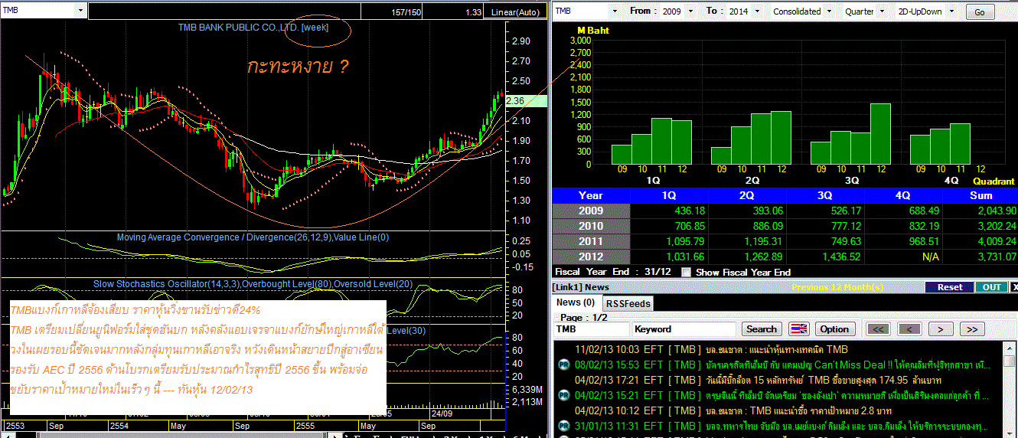Click the 4Q column header
This screenshot has width=1018, height=438.
click(902, 195)
